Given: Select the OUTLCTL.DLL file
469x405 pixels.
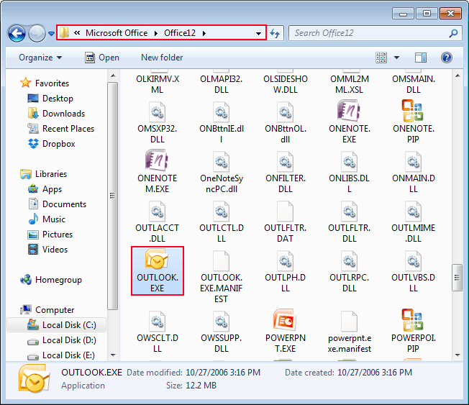Looking at the screenshot, I should click(x=222, y=222).
